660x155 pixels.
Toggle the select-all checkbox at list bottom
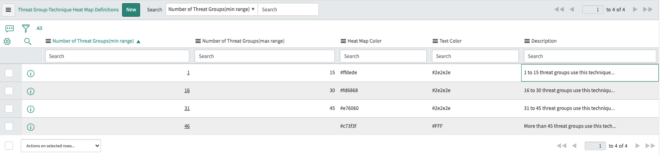(x=9, y=146)
